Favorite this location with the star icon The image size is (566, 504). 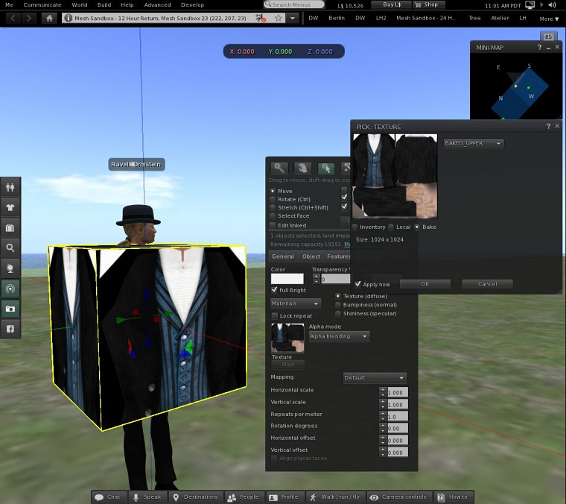pos(279,17)
